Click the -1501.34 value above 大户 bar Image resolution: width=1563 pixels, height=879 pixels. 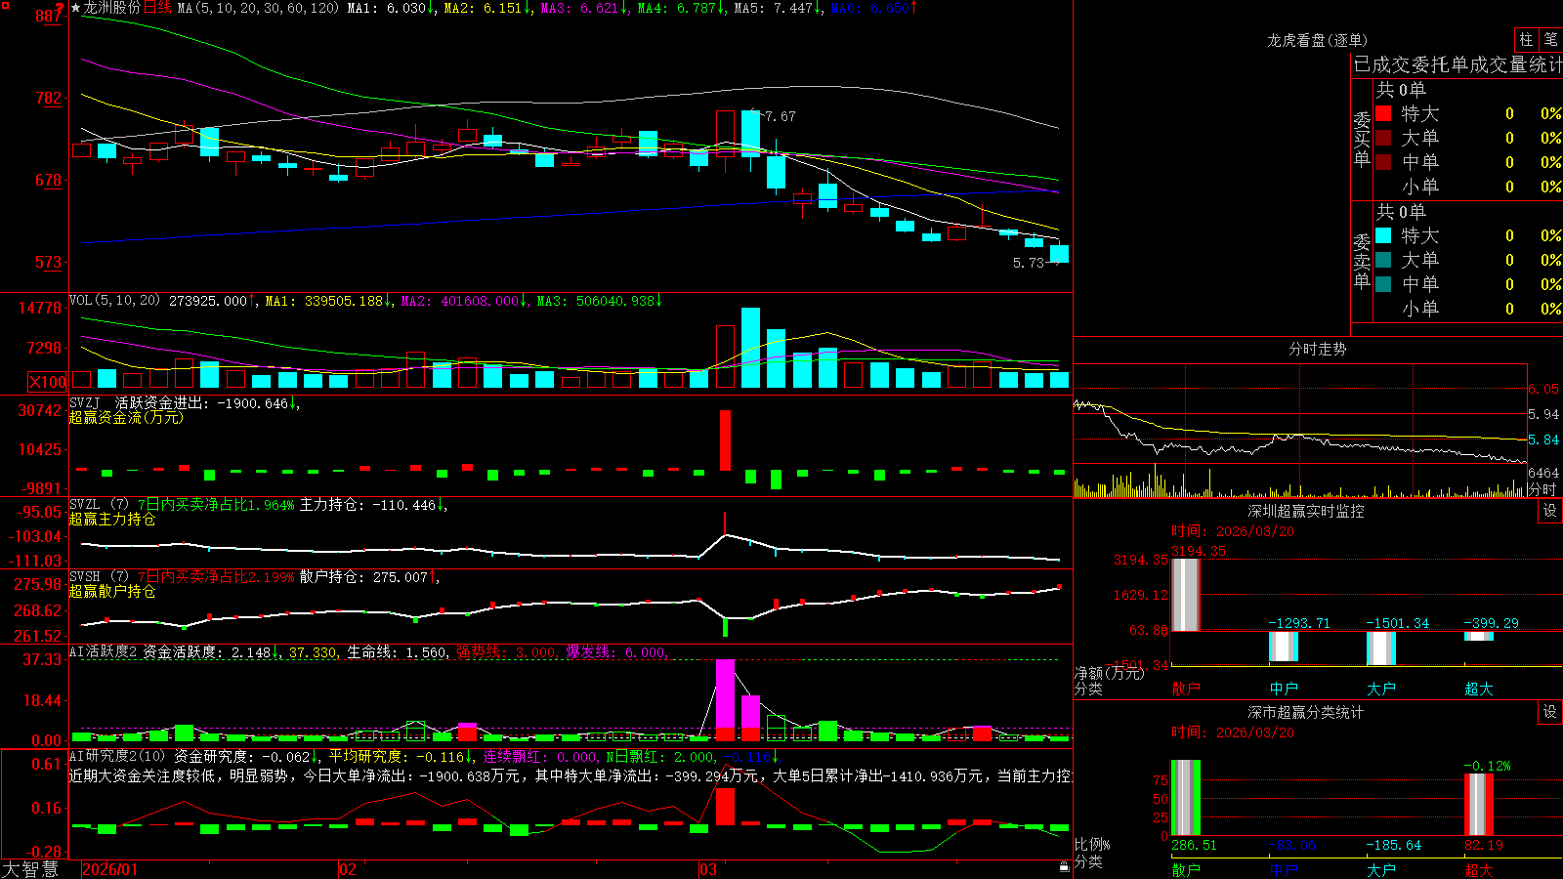[x=1397, y=623]
